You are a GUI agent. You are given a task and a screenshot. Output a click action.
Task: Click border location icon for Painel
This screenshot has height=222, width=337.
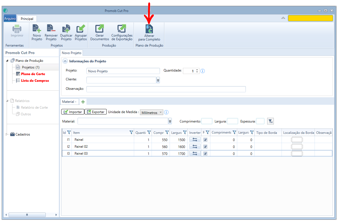[x=297, y=140]
